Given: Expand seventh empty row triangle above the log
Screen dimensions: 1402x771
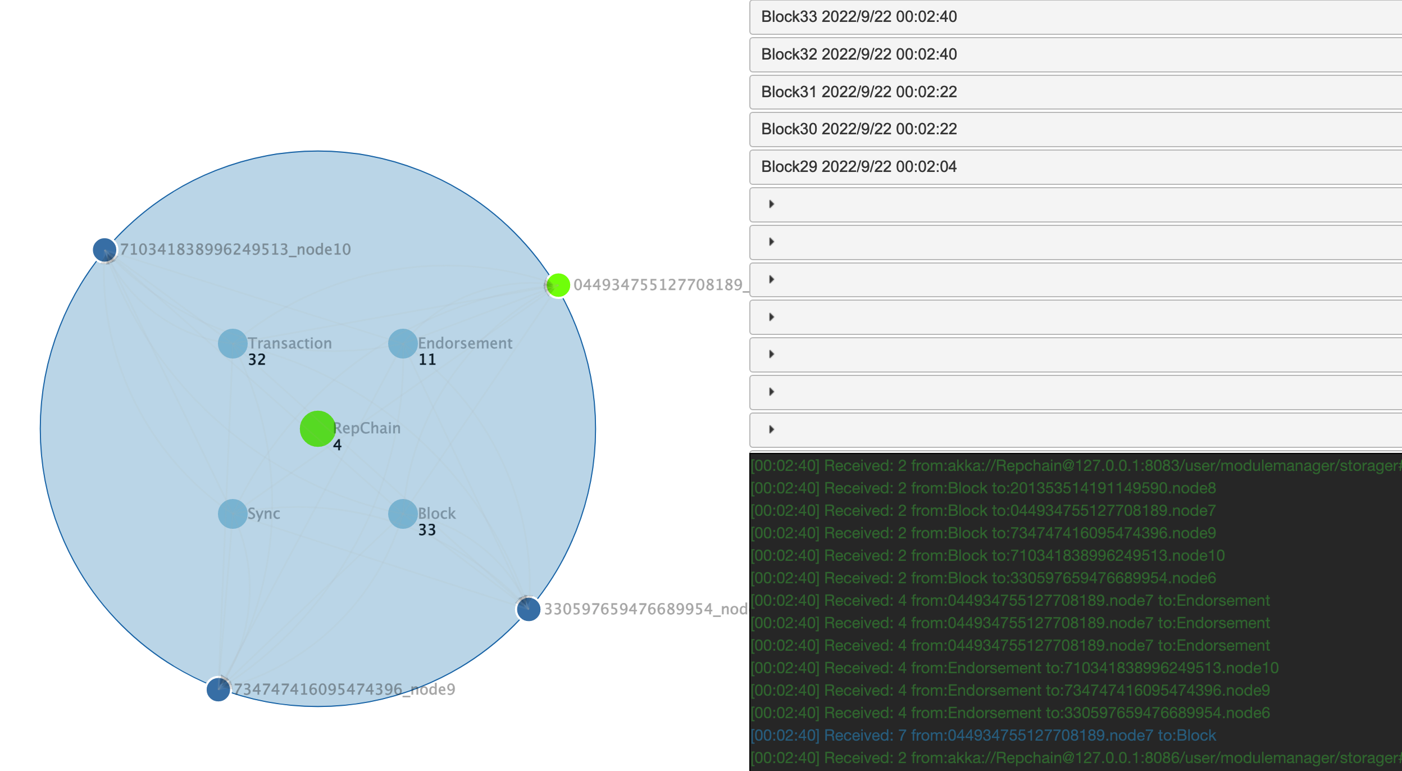Looking at the screenshot, I should [x=772, y=429].
